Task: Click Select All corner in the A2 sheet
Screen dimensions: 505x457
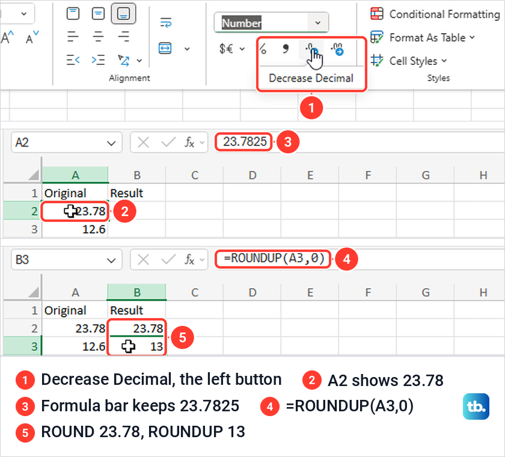Action: coord(33,175)
